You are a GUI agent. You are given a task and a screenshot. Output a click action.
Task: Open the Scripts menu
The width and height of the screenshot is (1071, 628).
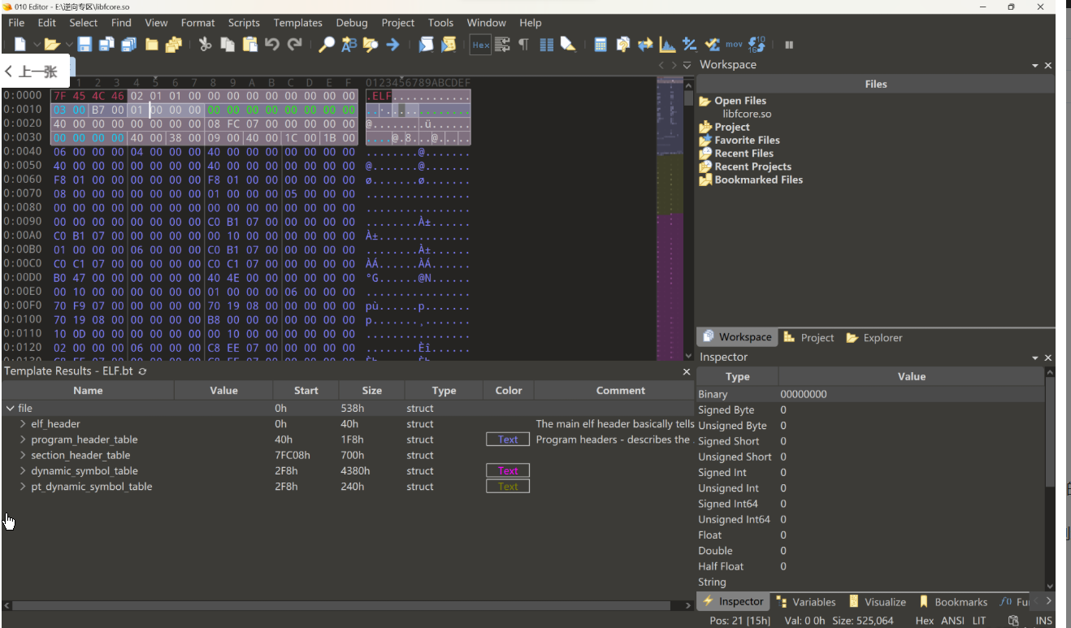pyautogui.click(x=244, y=23)
